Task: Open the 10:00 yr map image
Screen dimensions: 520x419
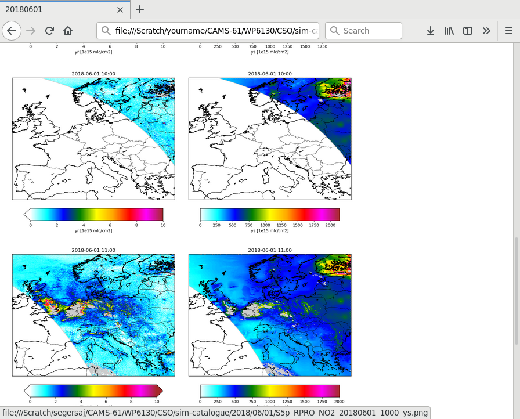Action: (93, 139)
